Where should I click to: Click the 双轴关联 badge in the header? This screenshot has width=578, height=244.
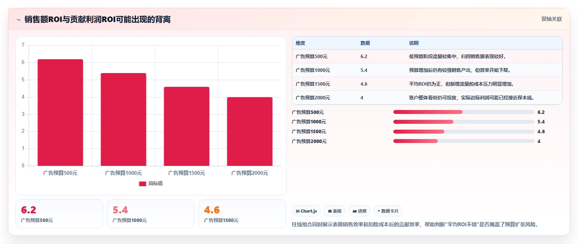coord(552,19)
